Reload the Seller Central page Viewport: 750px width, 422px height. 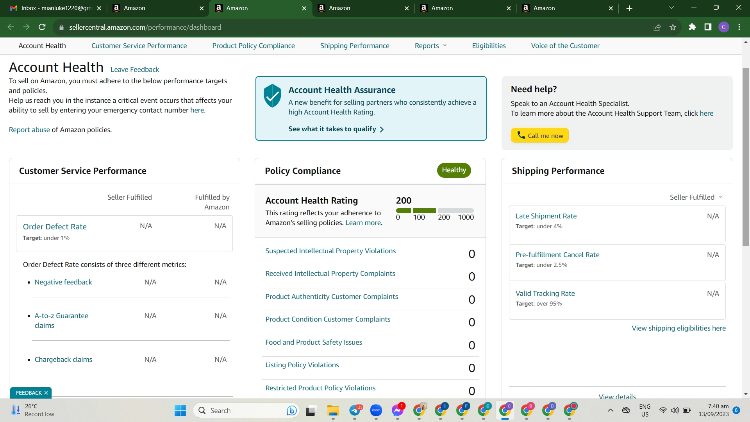point(42,27)
